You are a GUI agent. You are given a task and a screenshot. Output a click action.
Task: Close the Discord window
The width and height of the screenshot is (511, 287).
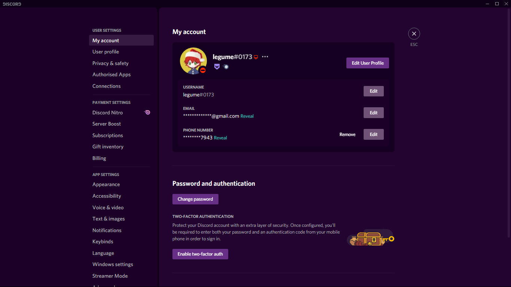coord(506,4)
